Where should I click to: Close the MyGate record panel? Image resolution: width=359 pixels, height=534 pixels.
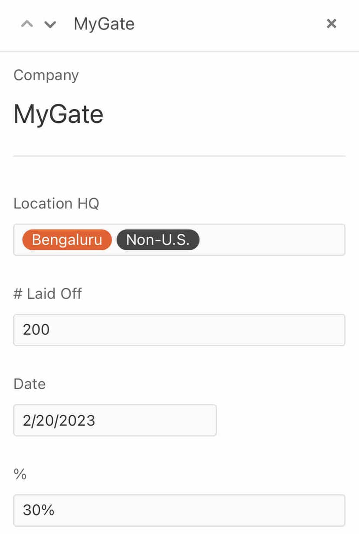coord(331,24)
